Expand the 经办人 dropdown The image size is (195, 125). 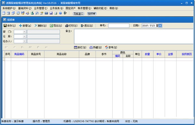[24, 41]
